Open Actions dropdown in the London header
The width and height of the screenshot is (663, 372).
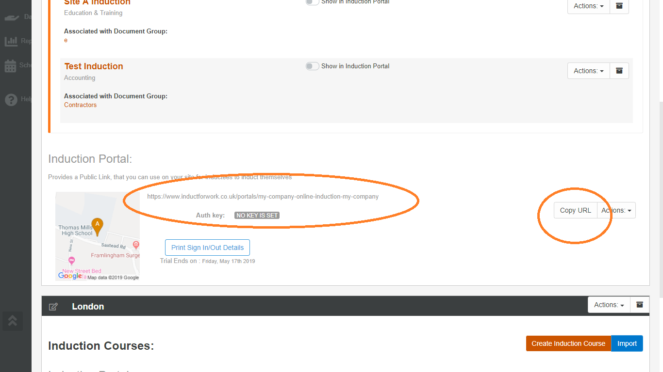[x=609, y=305]
